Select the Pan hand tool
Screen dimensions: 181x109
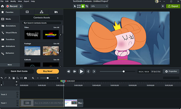(x=83, y=6)
